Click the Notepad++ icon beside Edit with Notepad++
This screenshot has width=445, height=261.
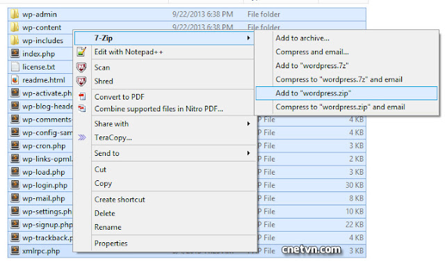[x=81, y=52]
